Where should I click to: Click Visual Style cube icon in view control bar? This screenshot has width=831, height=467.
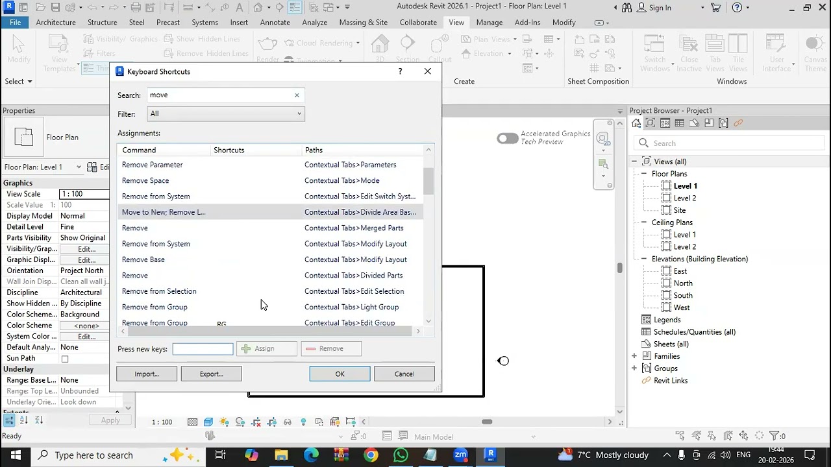[x=208, y=422]
